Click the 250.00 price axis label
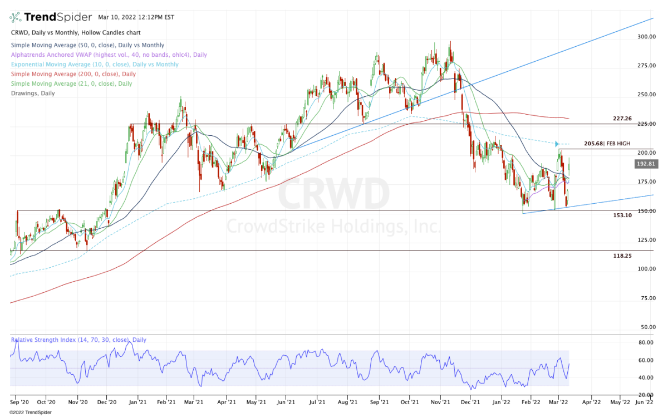Viewport: 668px width, 417px height. tap(646, 95)
